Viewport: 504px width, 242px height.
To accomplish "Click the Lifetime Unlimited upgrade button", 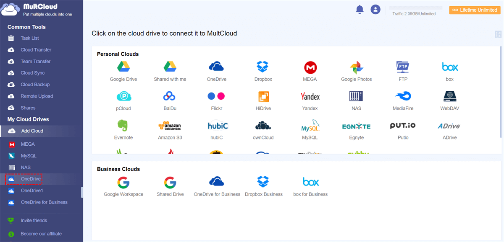I will 475,10.
